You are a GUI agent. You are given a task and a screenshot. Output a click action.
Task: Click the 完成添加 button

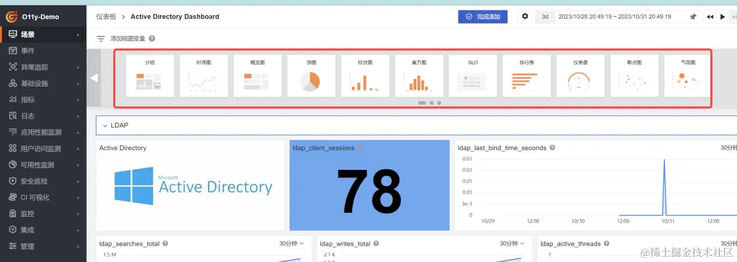482,17
